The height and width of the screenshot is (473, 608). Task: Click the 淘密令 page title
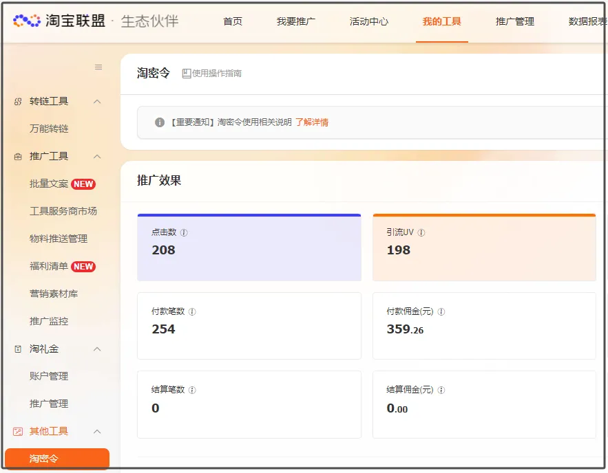(x=154, y=73)
